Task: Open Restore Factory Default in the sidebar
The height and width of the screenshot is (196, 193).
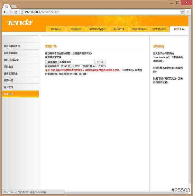Action: (21, 53)
